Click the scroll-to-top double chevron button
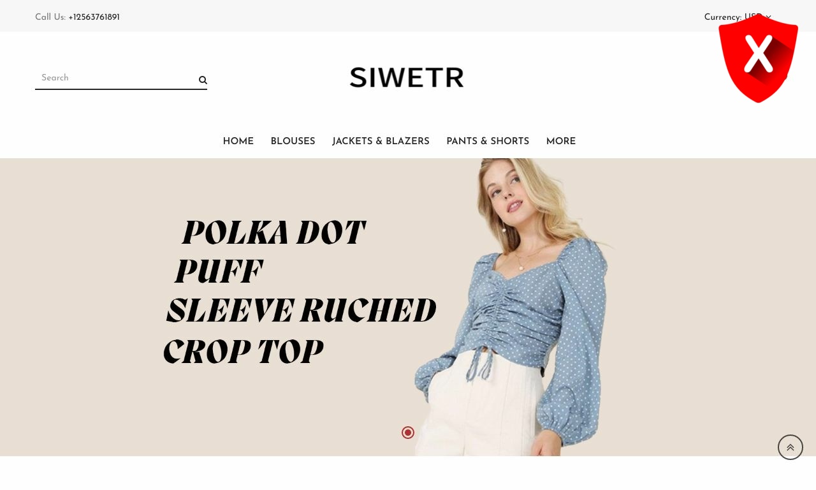The width and height of the screenshot is (816, 490). pyautogui.click(x=790, y=447)
